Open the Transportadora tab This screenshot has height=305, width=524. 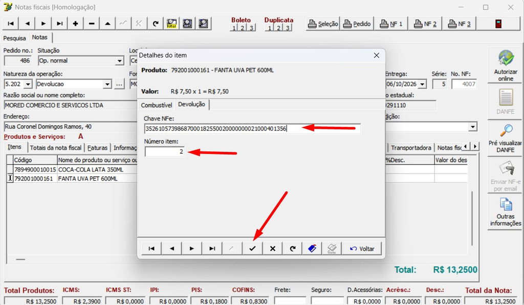(x=411, y=148)
